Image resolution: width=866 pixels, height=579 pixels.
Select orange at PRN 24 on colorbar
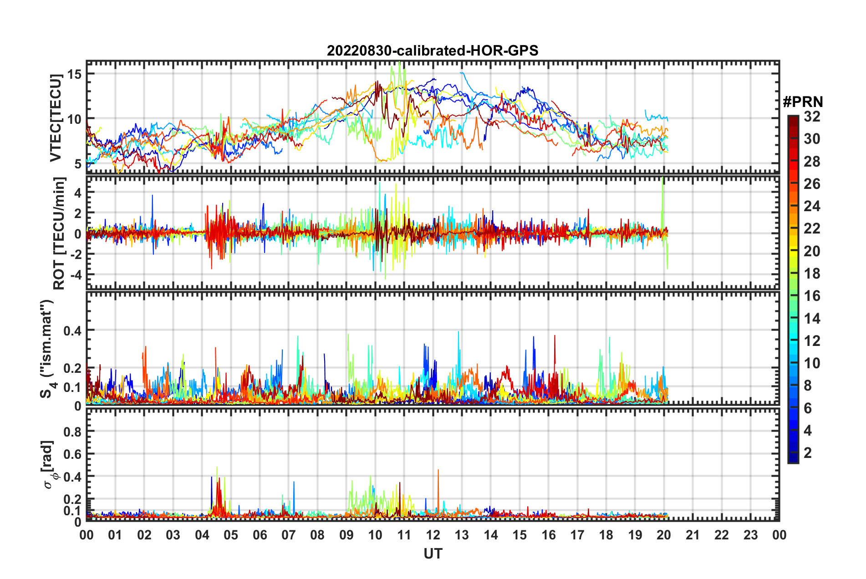click(x=793, y=207)
